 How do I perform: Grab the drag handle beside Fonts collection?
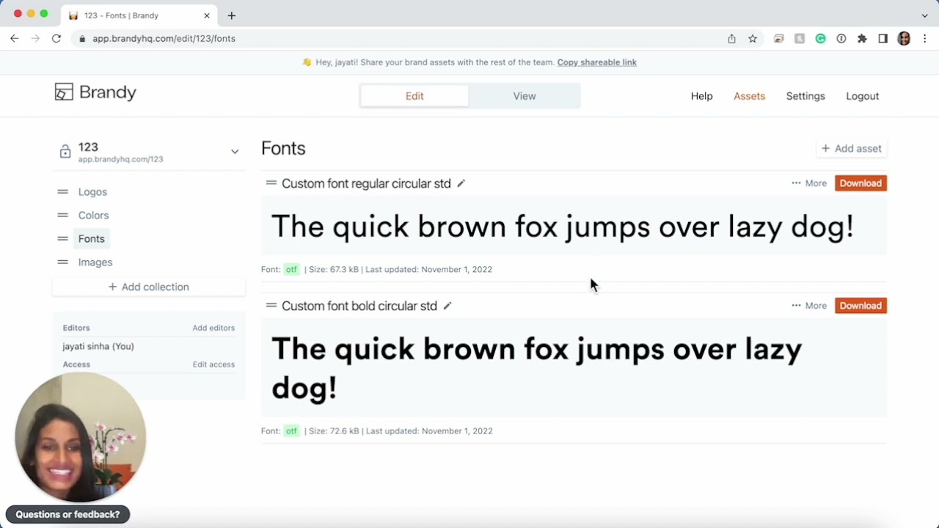click(62, 239)
